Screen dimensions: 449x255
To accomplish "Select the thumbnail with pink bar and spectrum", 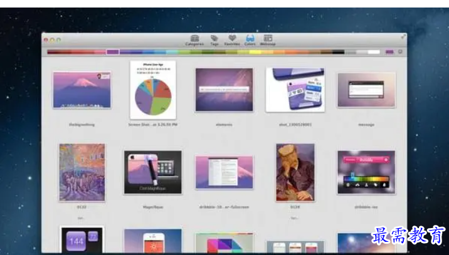I will pyautogui.click(x=366, y=172).
